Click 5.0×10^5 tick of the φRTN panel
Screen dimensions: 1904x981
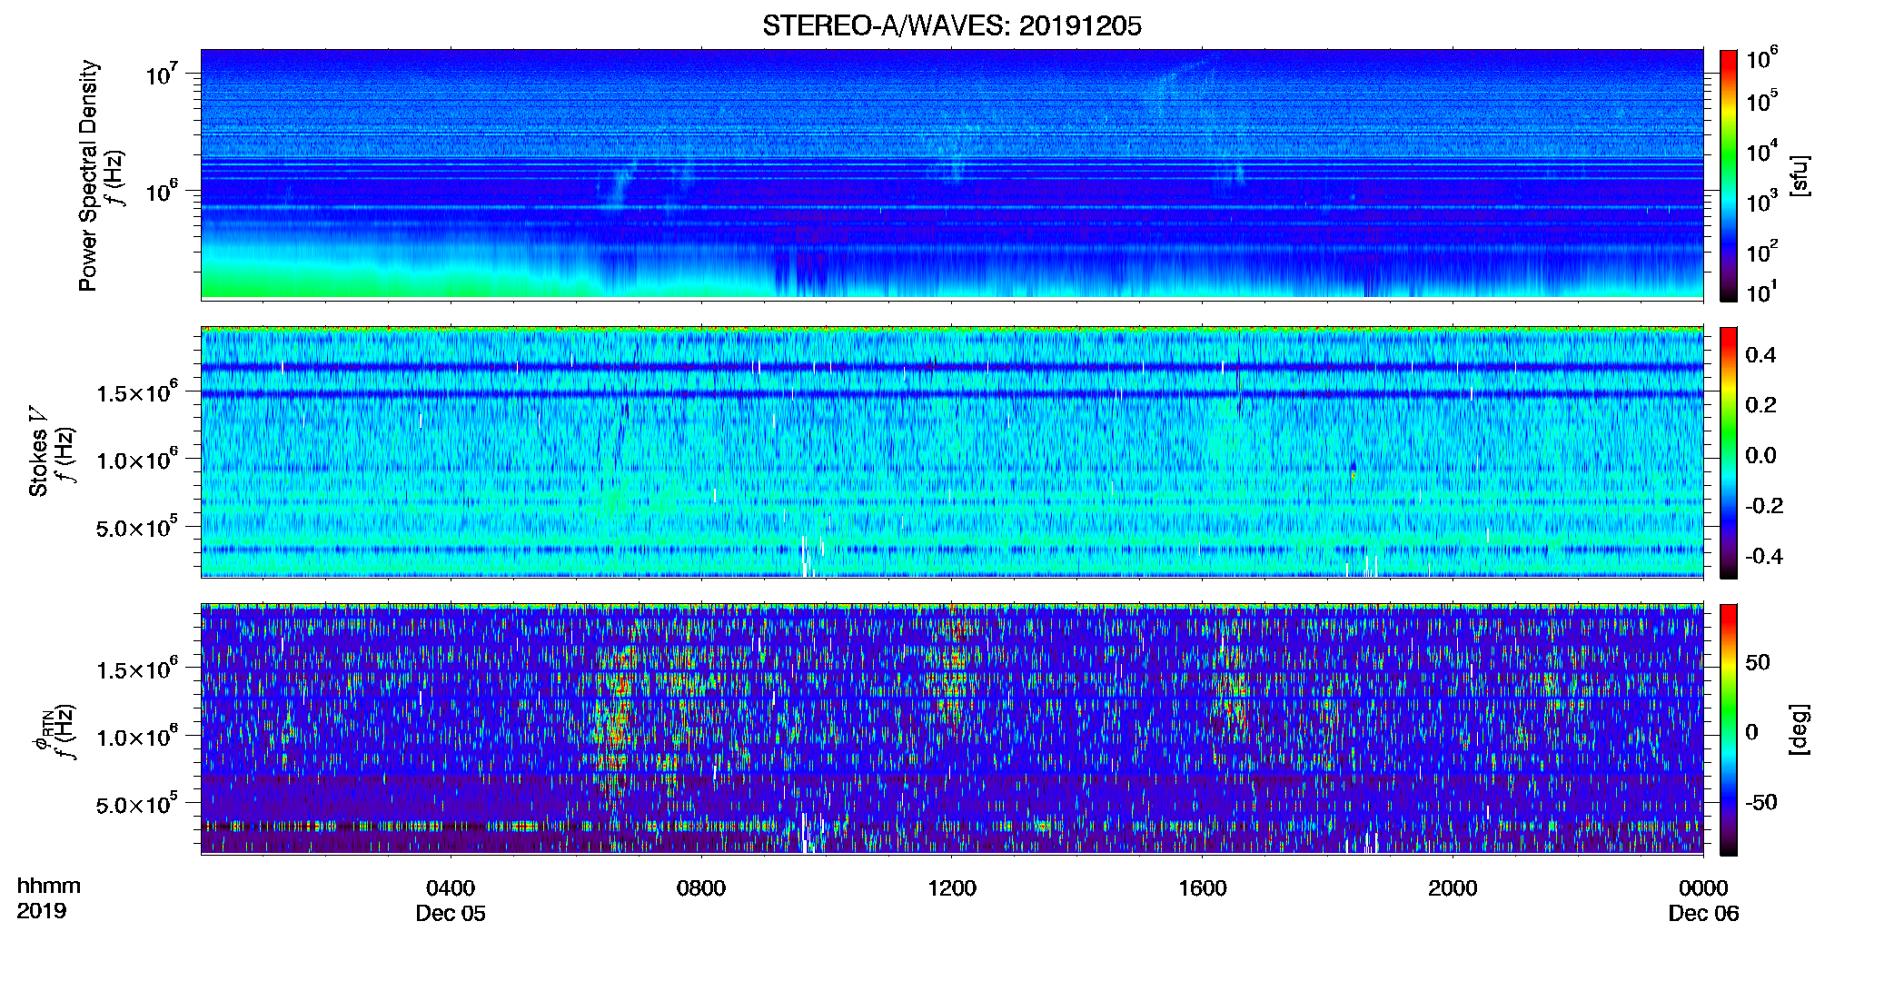(x=137, y=805)
